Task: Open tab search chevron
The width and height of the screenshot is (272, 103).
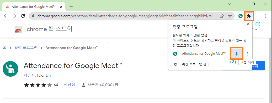Action: pyautogui.click(x=229, y=4)
